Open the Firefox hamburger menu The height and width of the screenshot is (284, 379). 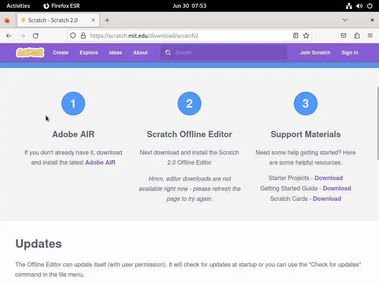coord(370,36)
